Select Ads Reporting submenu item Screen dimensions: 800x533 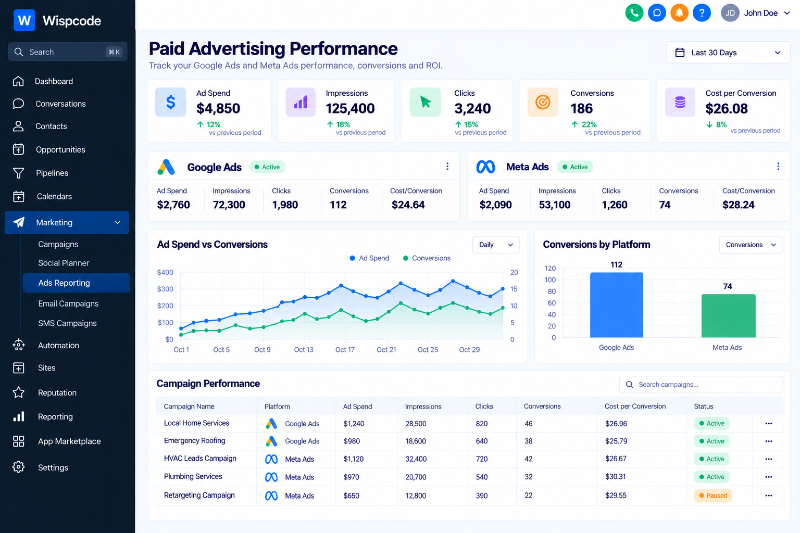pos(76,283)
